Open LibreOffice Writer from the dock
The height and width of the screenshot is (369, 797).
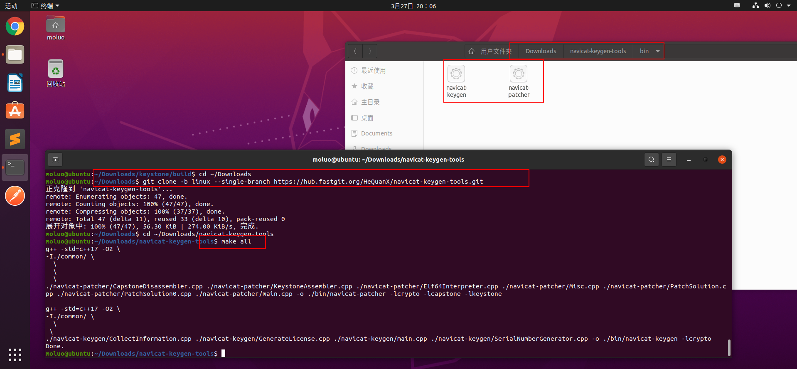[x=15, y=83]
